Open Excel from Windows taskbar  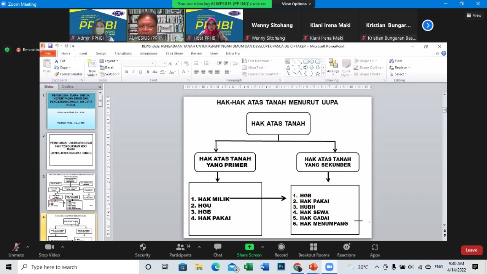point(248,267)
